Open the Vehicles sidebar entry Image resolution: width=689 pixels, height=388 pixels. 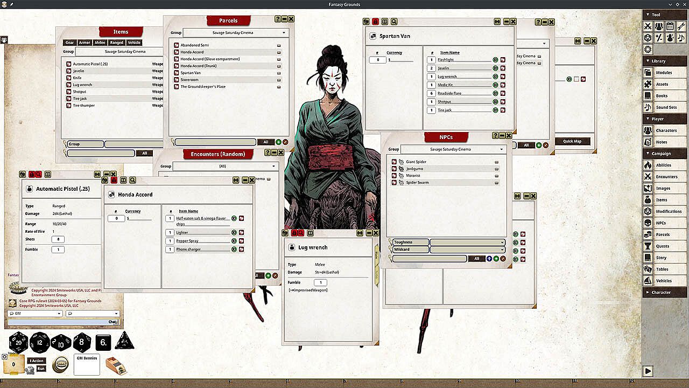pos(663,281)
